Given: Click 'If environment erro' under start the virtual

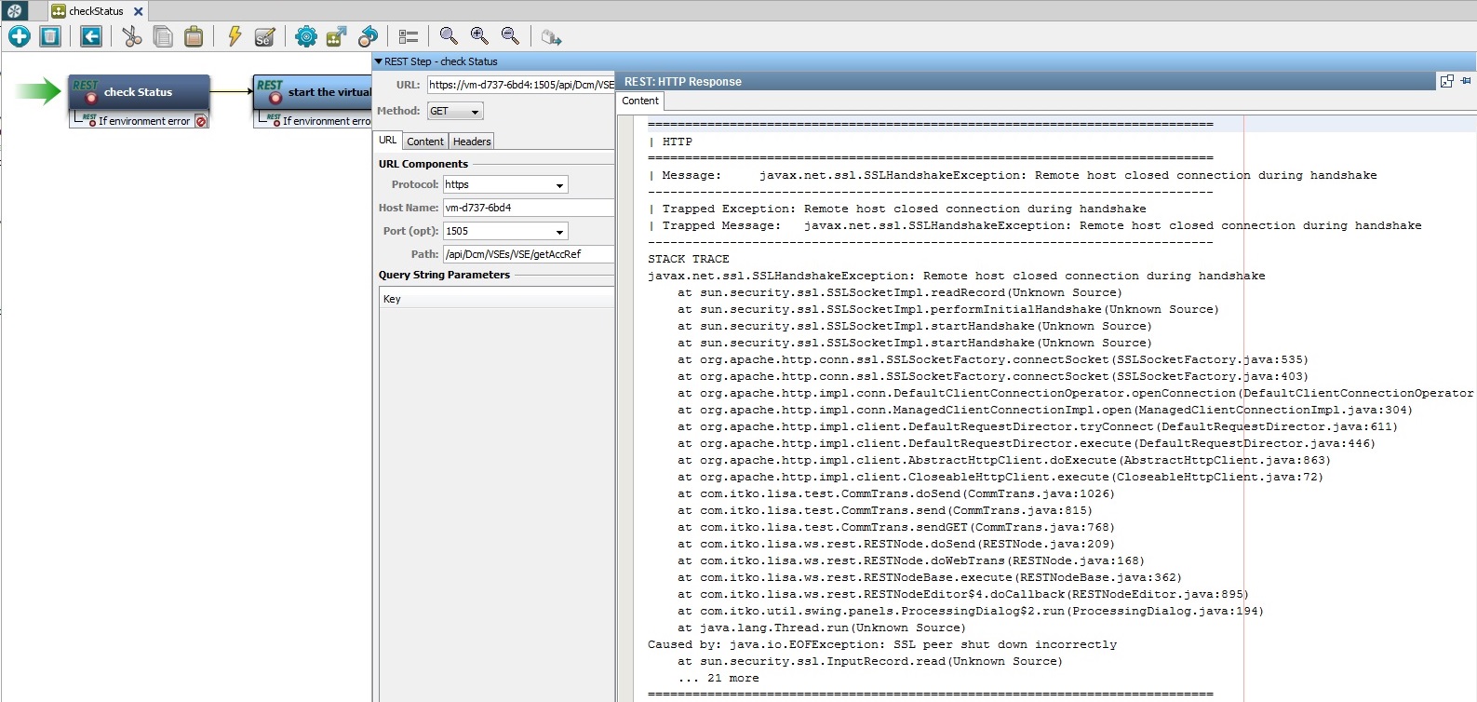Looking at the screenshot, I should point(327,121).
